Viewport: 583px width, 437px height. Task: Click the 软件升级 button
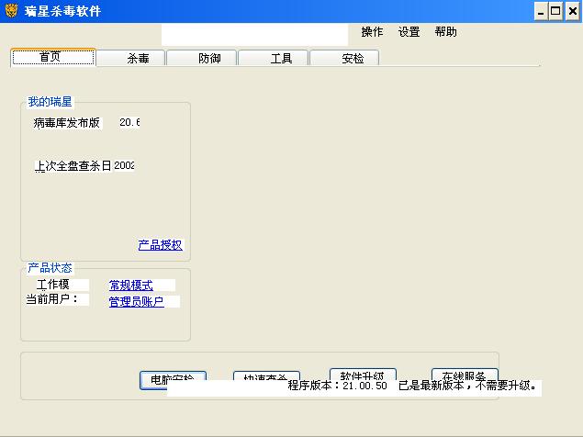[363, 375]
